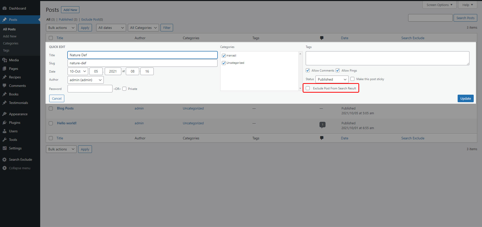Click the Comments speech bubble sidebar icon
The image size is (482, 227).
point(5,86)
